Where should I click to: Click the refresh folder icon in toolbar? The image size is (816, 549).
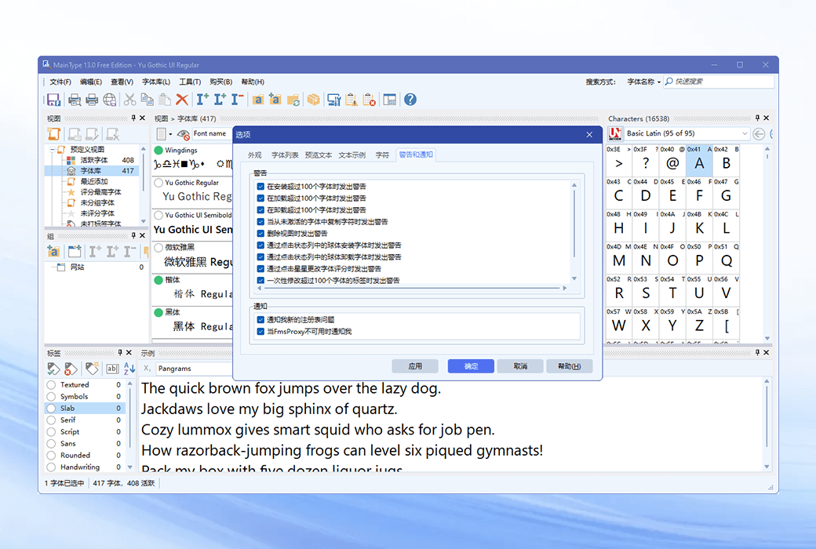[x=293, y=100]
